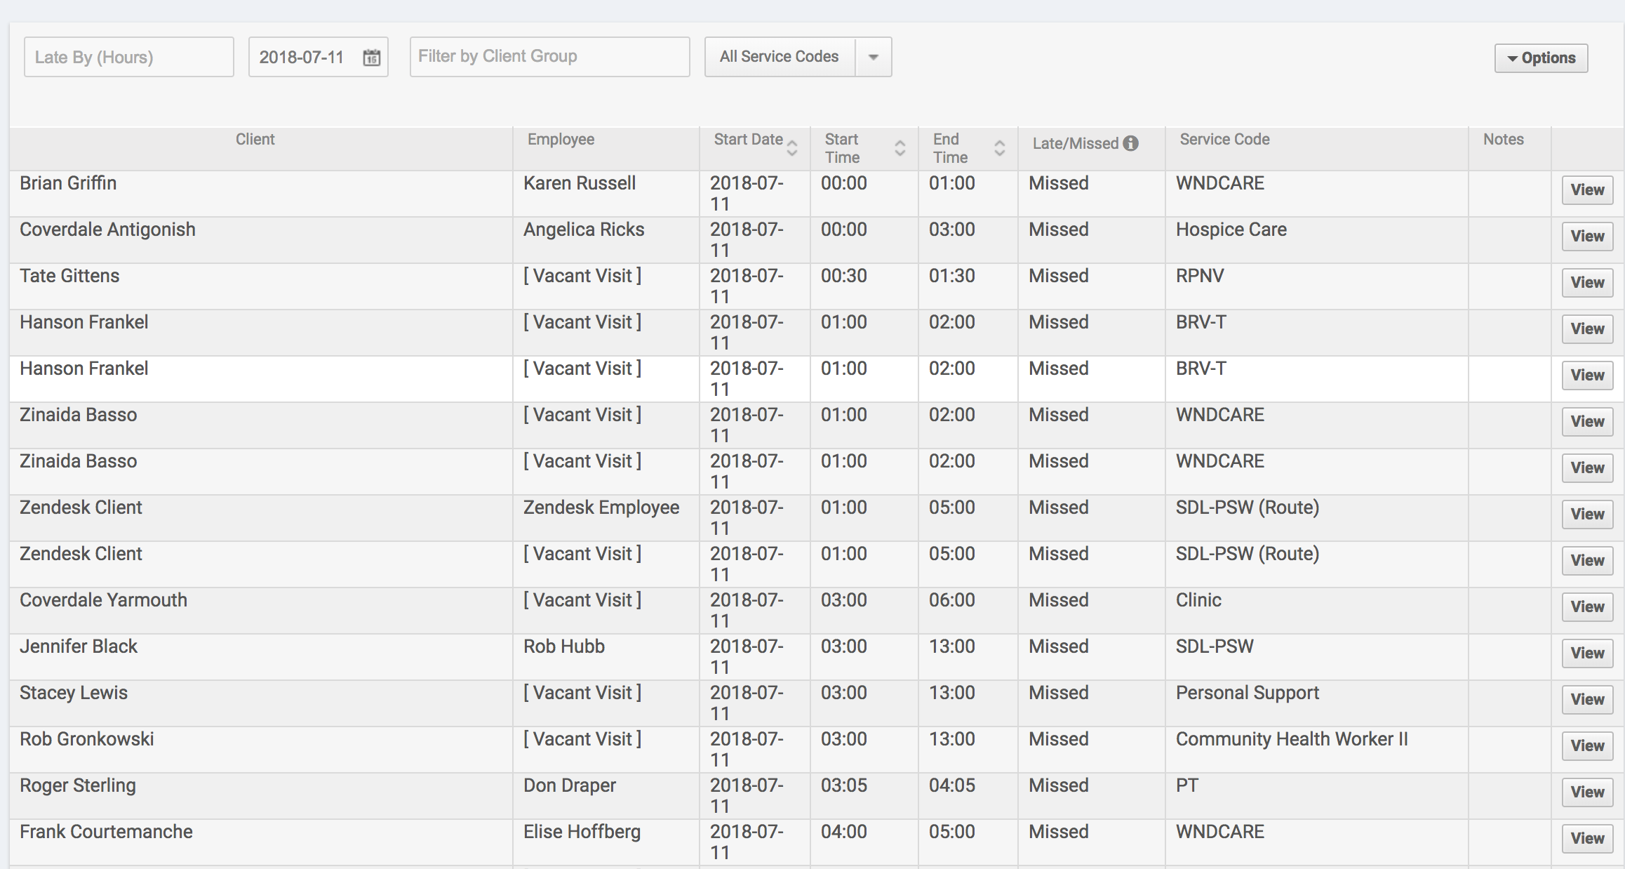The width and height of the screenshot is (1625, 869).
Task: View Tate Gittens RPNV visit
Action: pos(1586,283)
